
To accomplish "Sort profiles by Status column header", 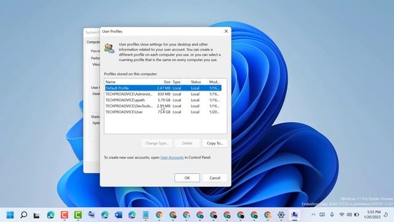I will point(198,82).
